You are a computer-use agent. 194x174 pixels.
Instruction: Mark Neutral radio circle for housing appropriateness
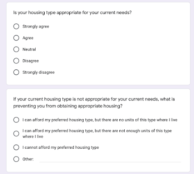click(16, 49)
